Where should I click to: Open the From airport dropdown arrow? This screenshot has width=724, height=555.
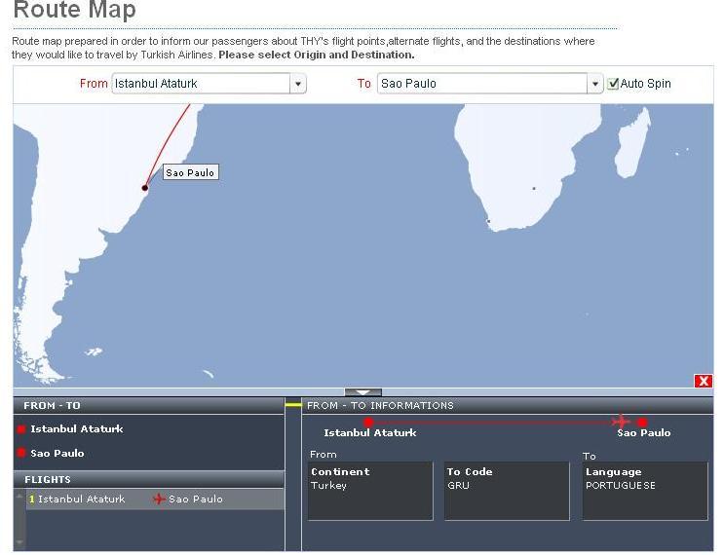click(298, 84)
